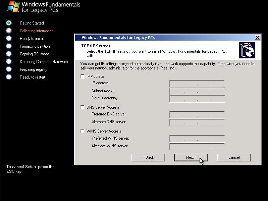
Task: Click the 'Collecting information' step text
Action: 37,31
